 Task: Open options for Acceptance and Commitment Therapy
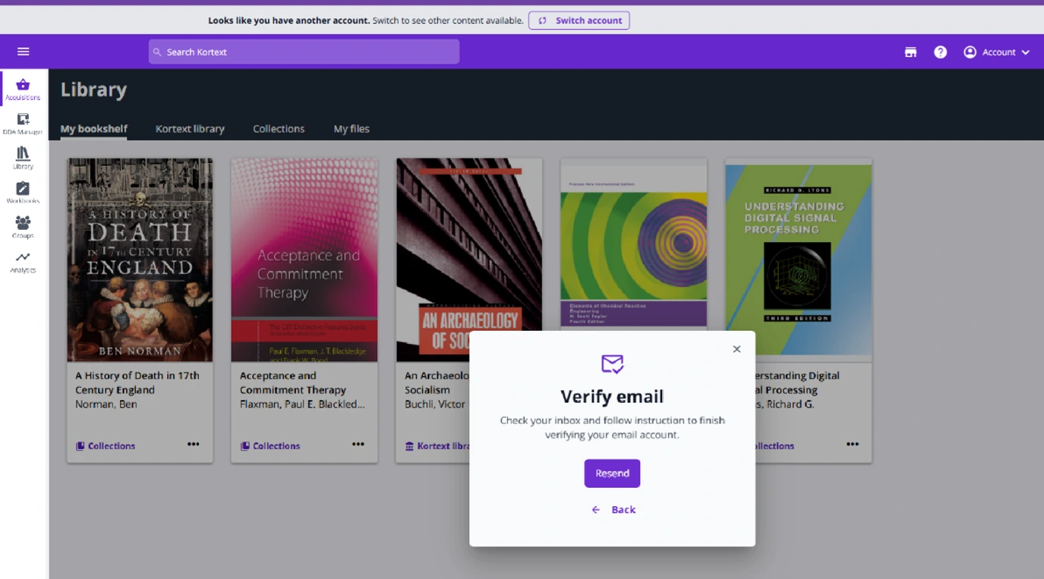pyautogui.click(x=358, y=445)
